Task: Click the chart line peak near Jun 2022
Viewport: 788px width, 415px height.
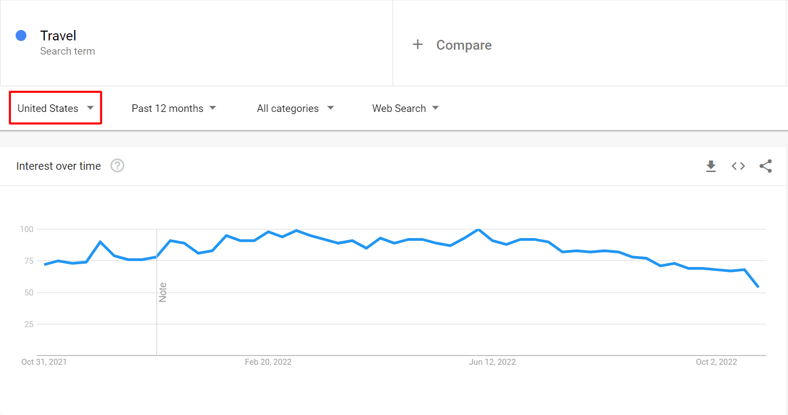Action: coord(478,229)
